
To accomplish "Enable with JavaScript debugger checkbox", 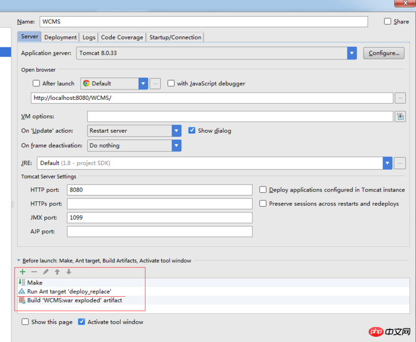I will (171, 83).
